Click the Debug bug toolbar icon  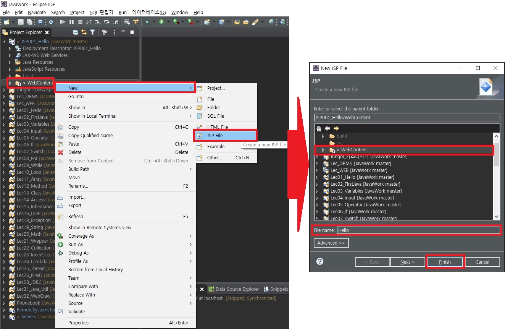pyautogui.click(x=147, y=22)
